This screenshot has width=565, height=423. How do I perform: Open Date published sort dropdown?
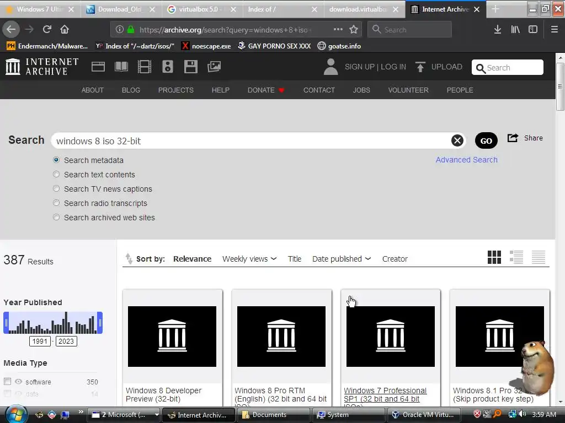[x=342, y=259]
